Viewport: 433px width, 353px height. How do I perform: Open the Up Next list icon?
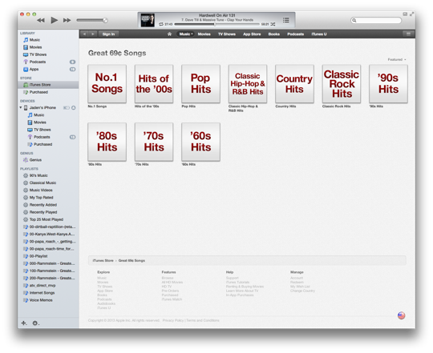(x=285, y=20)
